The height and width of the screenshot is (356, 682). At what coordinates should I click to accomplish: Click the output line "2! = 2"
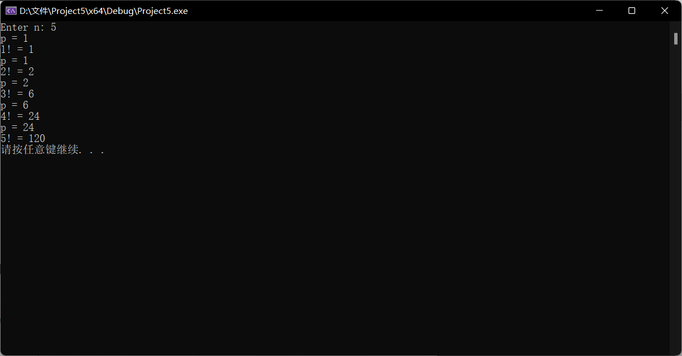click(17, 72)
